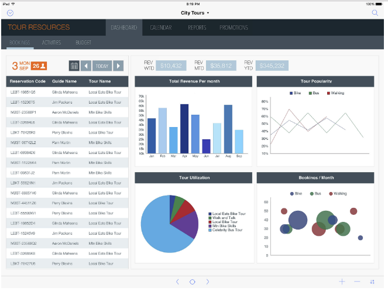388x298 pixels.
Task: Click the Tour Resources title
Action: click(x=39, y=28)
